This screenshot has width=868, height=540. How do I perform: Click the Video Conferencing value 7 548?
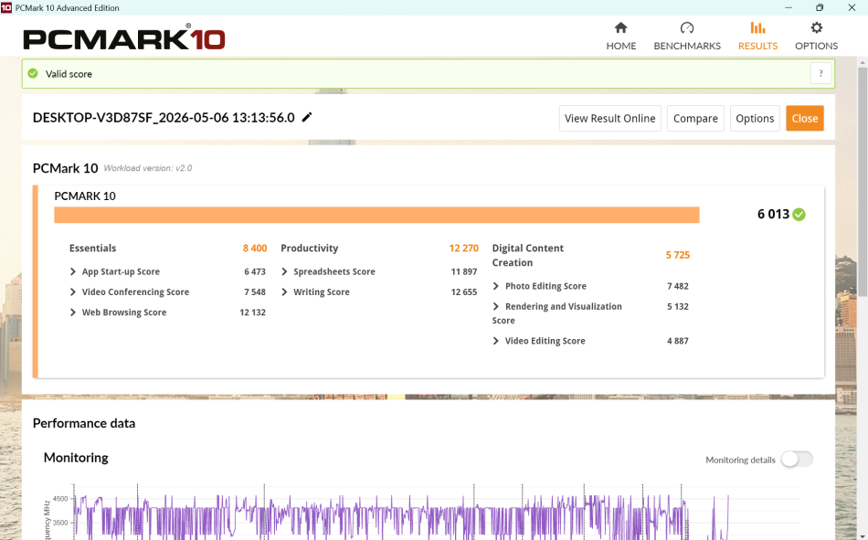[255, 291]
